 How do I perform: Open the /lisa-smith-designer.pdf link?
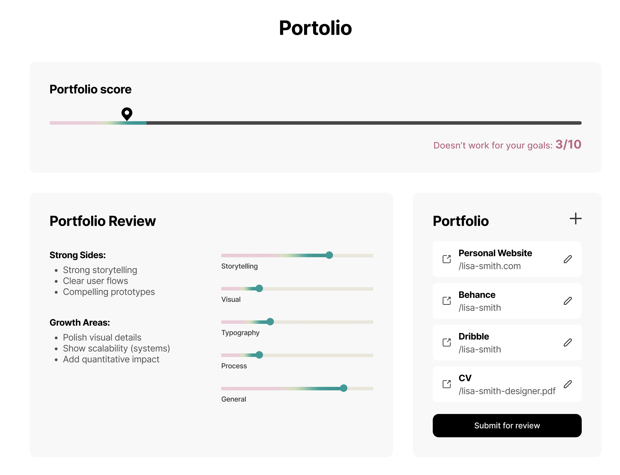[507, 391]
